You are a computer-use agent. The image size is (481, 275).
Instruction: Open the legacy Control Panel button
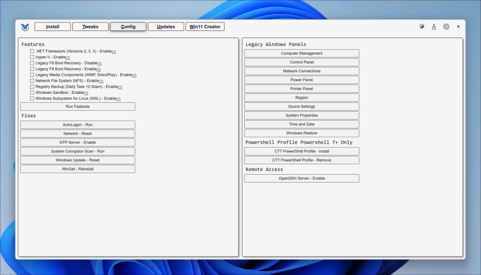pyautogui.click(x=302, y=62)
